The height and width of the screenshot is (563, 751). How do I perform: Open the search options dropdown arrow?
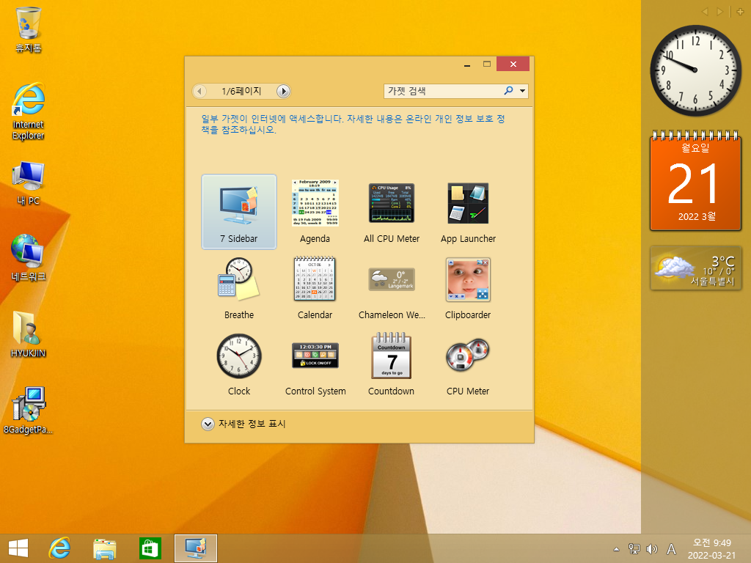(522, 91)
